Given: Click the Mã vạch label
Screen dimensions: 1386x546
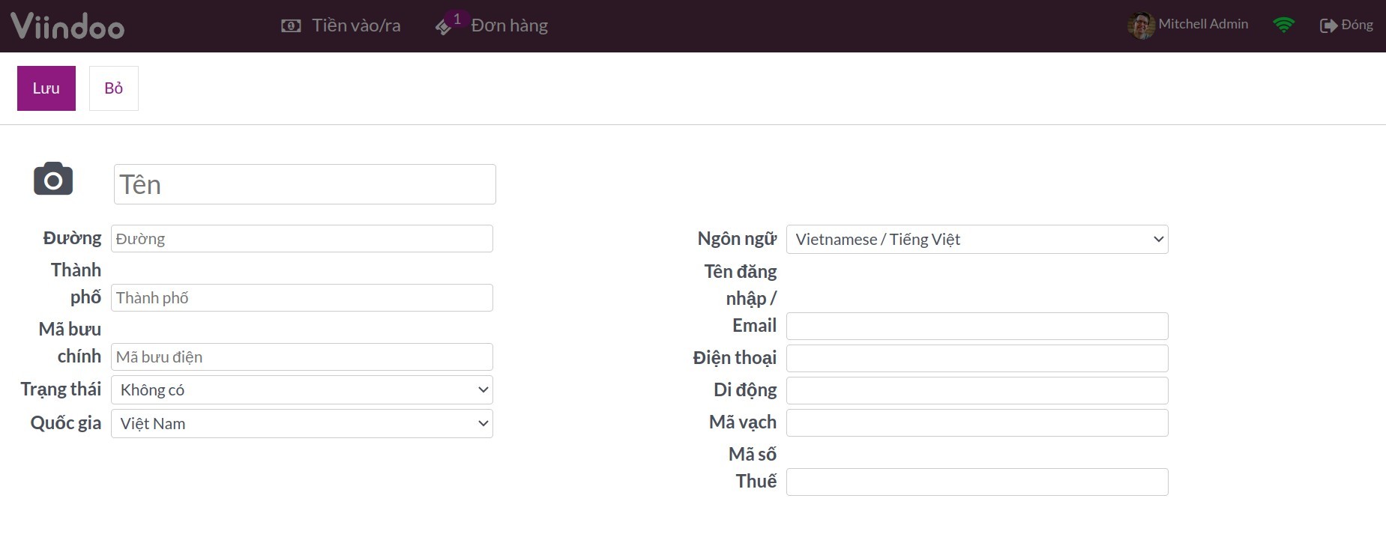Looking at the screenshot, I should coord(743,422).
